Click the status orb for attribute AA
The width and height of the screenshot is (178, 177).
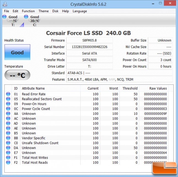8,113
